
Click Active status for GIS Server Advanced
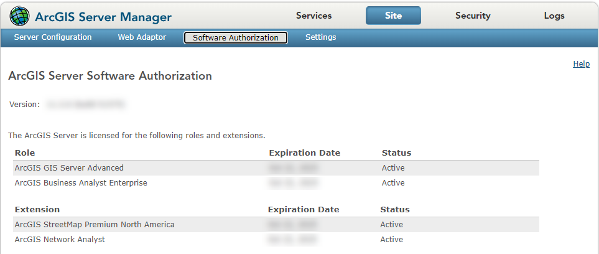(x=393, y=168)
